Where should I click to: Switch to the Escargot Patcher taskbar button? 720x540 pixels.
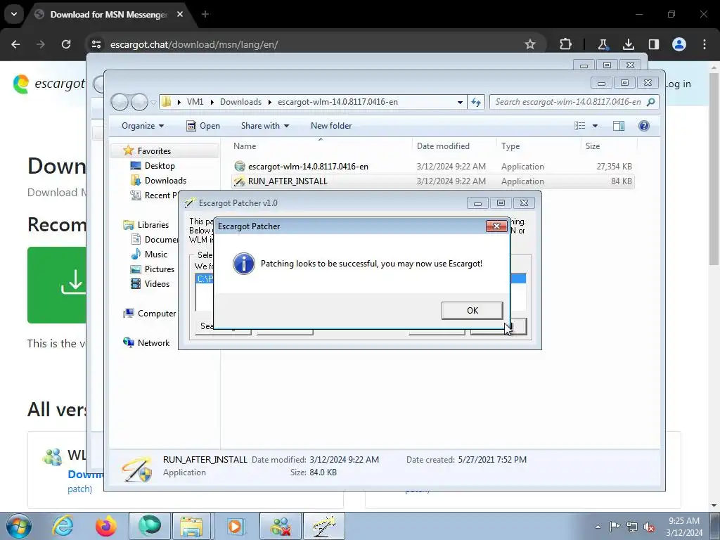324,526
